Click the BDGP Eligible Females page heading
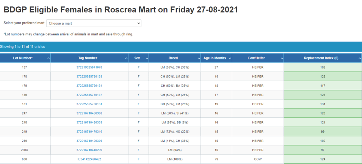The width and height of the screenshot is (362, 164). coord(121,10)
